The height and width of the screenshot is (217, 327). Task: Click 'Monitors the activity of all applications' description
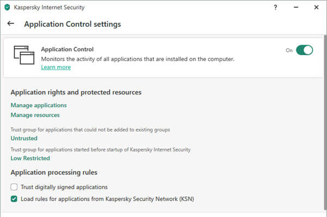[138, 59]
